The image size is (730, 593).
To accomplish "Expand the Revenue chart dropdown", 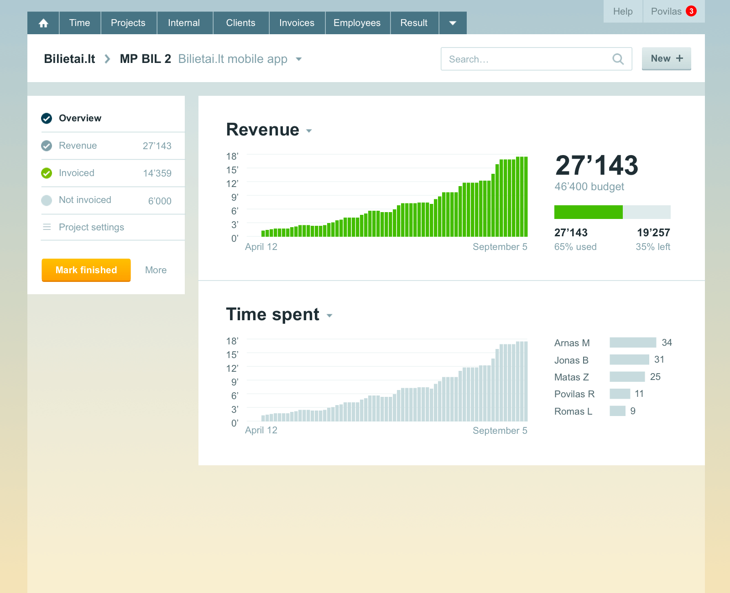I will click(309, 131).
